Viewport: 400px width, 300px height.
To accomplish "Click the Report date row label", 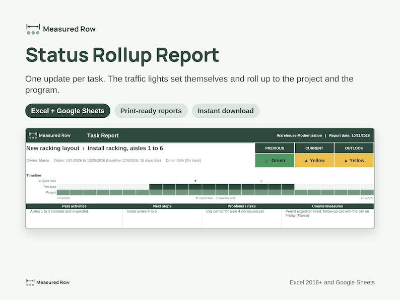I will click(x=47, y=181).
